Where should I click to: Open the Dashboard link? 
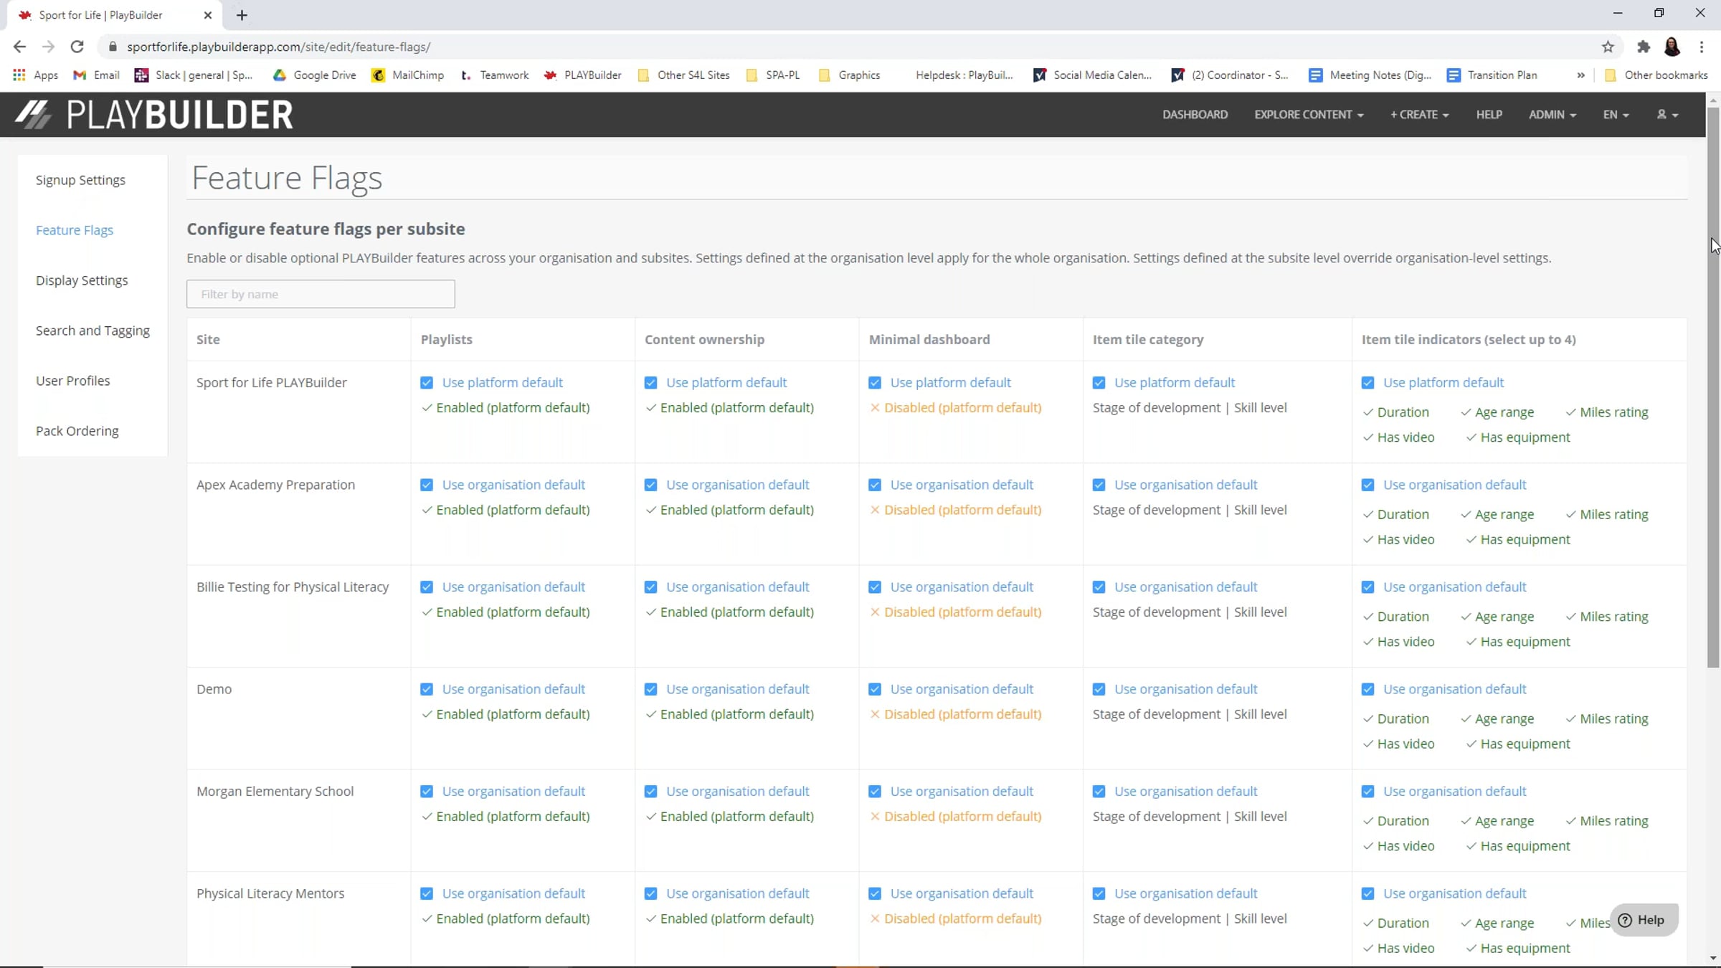(1195, 115)
